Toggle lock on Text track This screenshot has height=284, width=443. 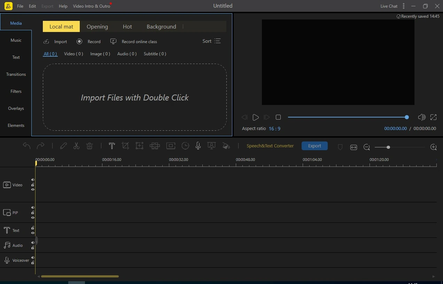[33, 228]
